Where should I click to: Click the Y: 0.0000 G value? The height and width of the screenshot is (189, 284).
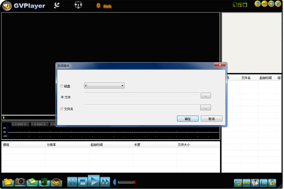pos(39,124)
